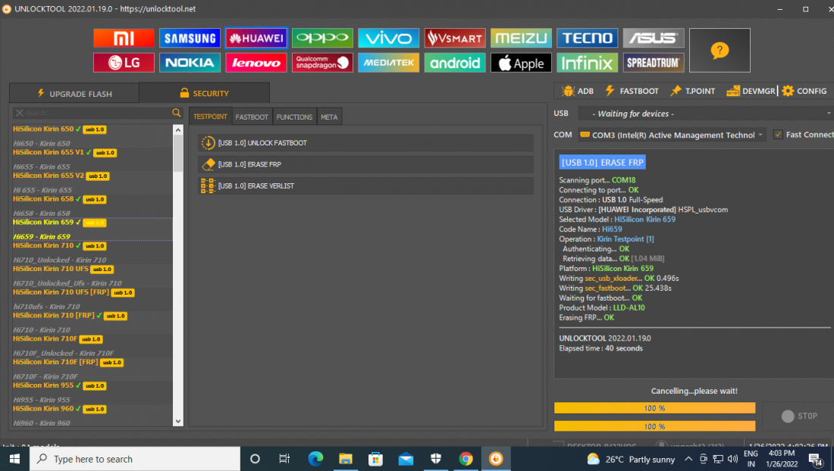Select the Qualcomm Snapdragon icon
Viewport: 834px width, 471px height.
click(x=322, y=63)
